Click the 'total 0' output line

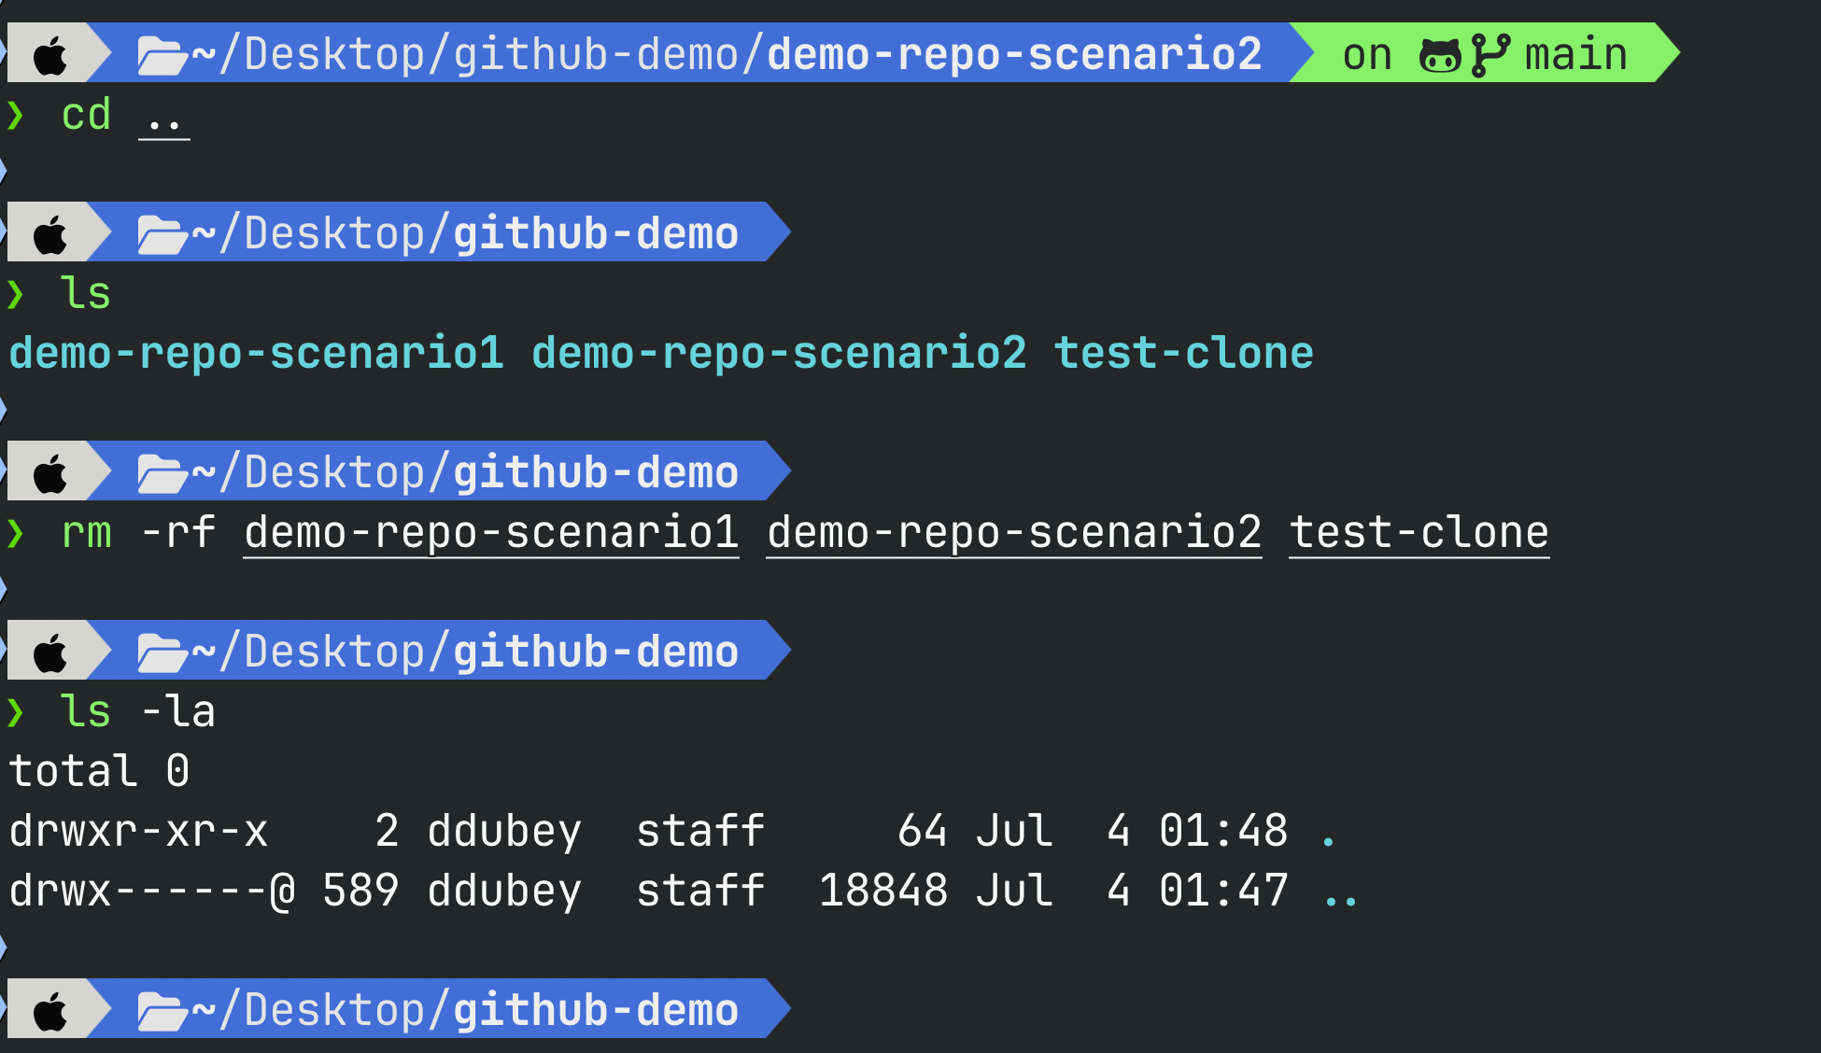point(99,772)
